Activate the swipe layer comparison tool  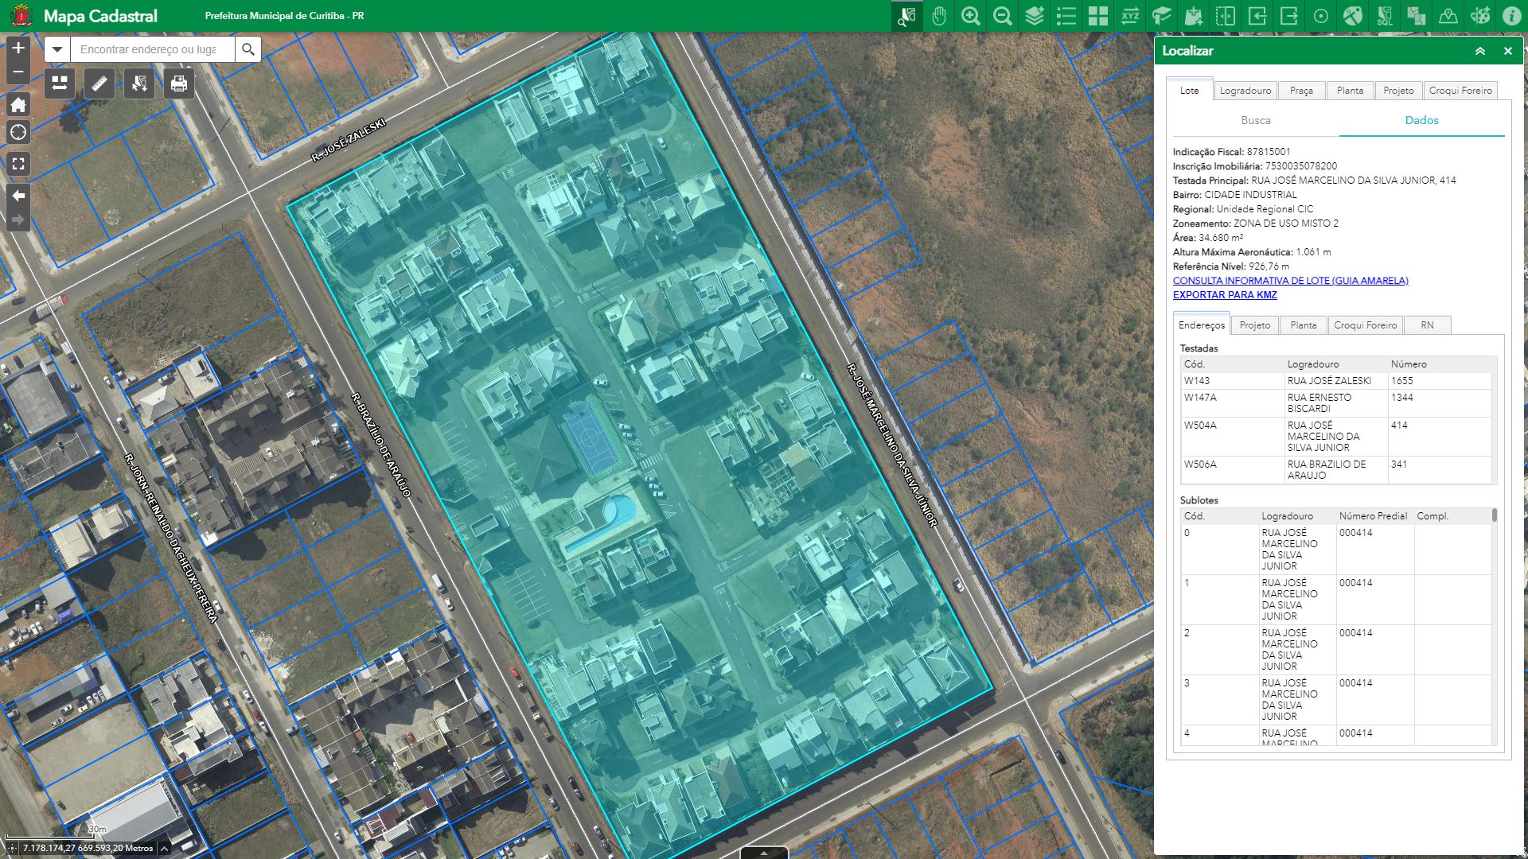[1226, 16]
